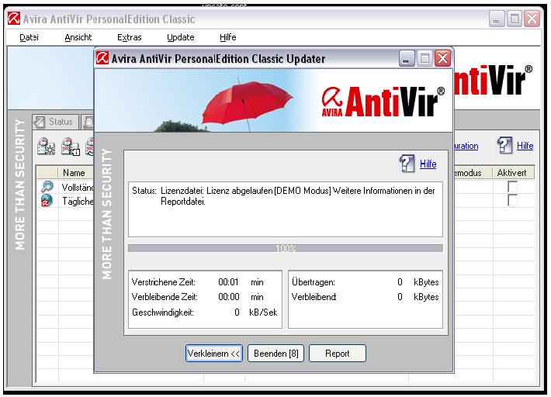Click the Hilfe link in main window
The height and width of the screenshot is (397, 551).
coord(525,146)
